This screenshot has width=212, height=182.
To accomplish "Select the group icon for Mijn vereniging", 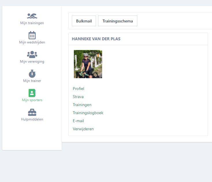I will [32, 54].
